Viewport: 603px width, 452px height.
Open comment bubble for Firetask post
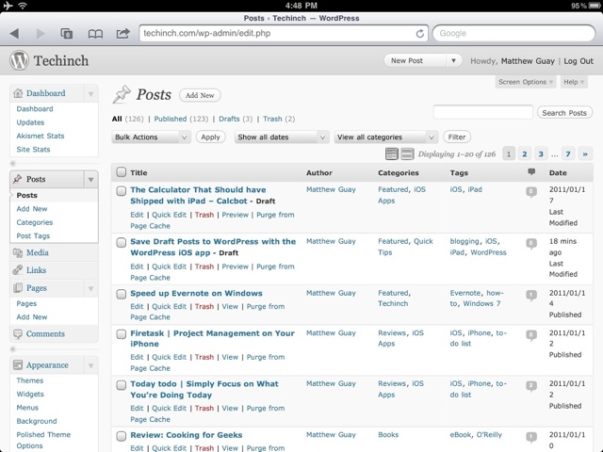pyautogui.click(x=531, y=335)
